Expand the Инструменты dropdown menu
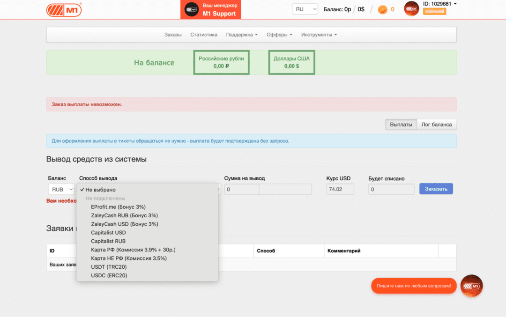 (x=319, y=35)
